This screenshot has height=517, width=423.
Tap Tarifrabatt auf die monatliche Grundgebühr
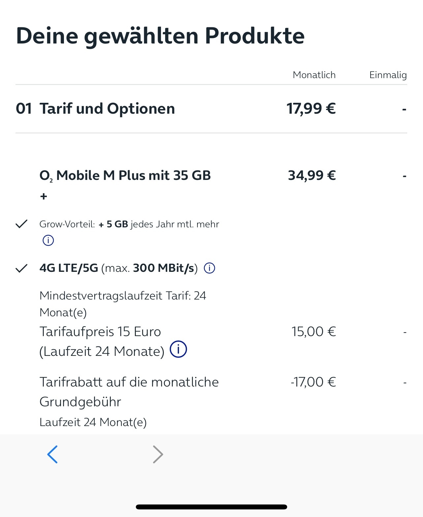(129, 392)
